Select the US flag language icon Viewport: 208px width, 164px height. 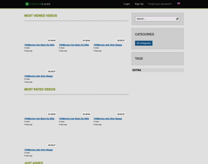tap(178, 3)
